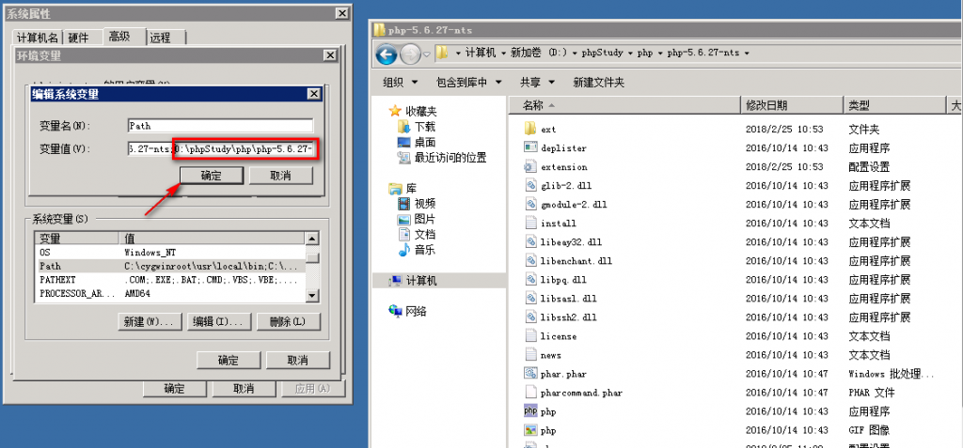963x448 pixels.
Task: Select 计算机 in the navigation pane
Action: [420, 281]
